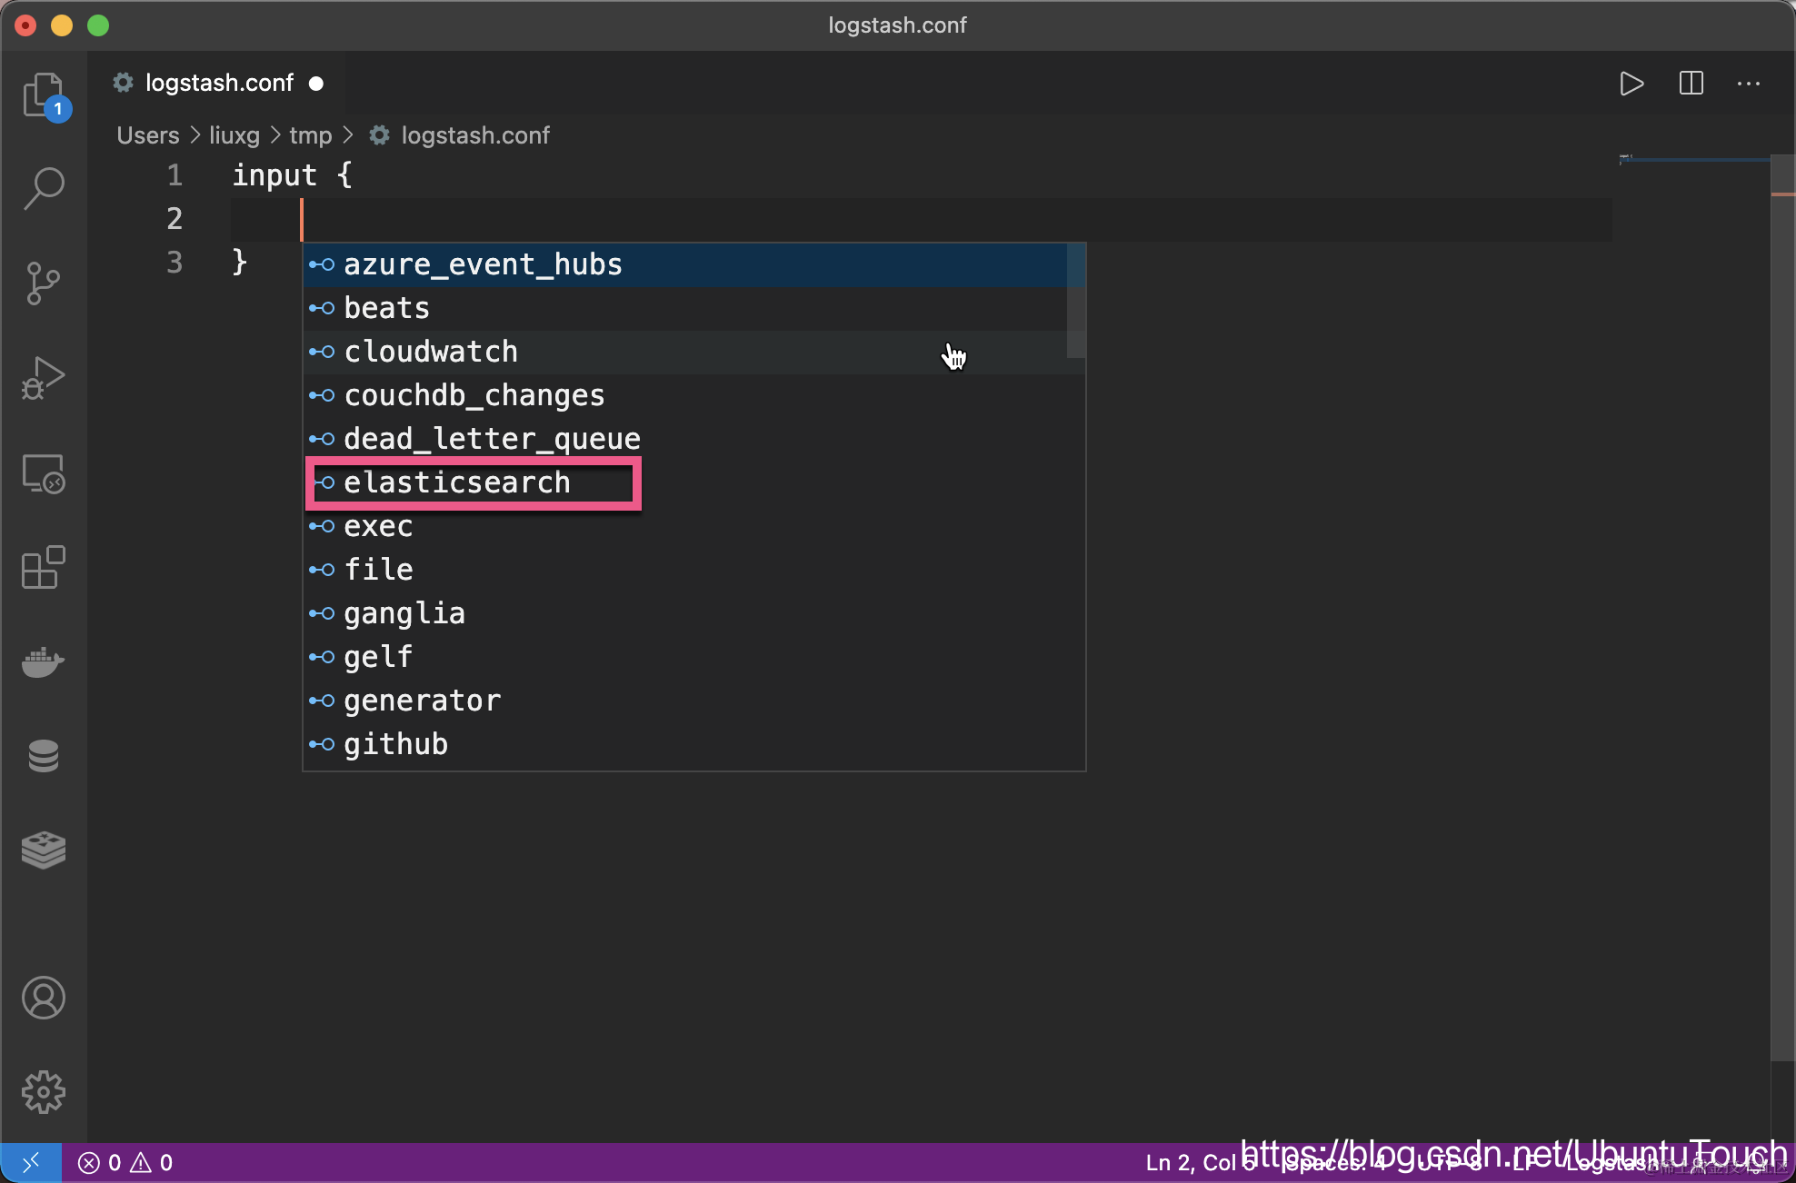Open the editor More Actions menu
The image size is (1796, 1183).
tap(1749, 84)
